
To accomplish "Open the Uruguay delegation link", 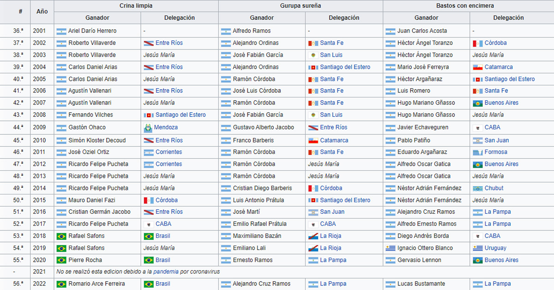I will pos(495,248).
